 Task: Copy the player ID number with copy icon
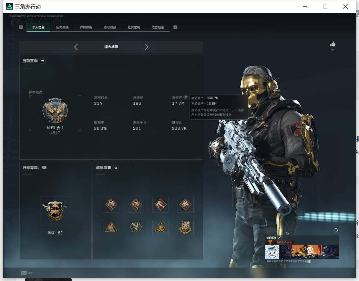pyautogui.click(x=309, y=261)
